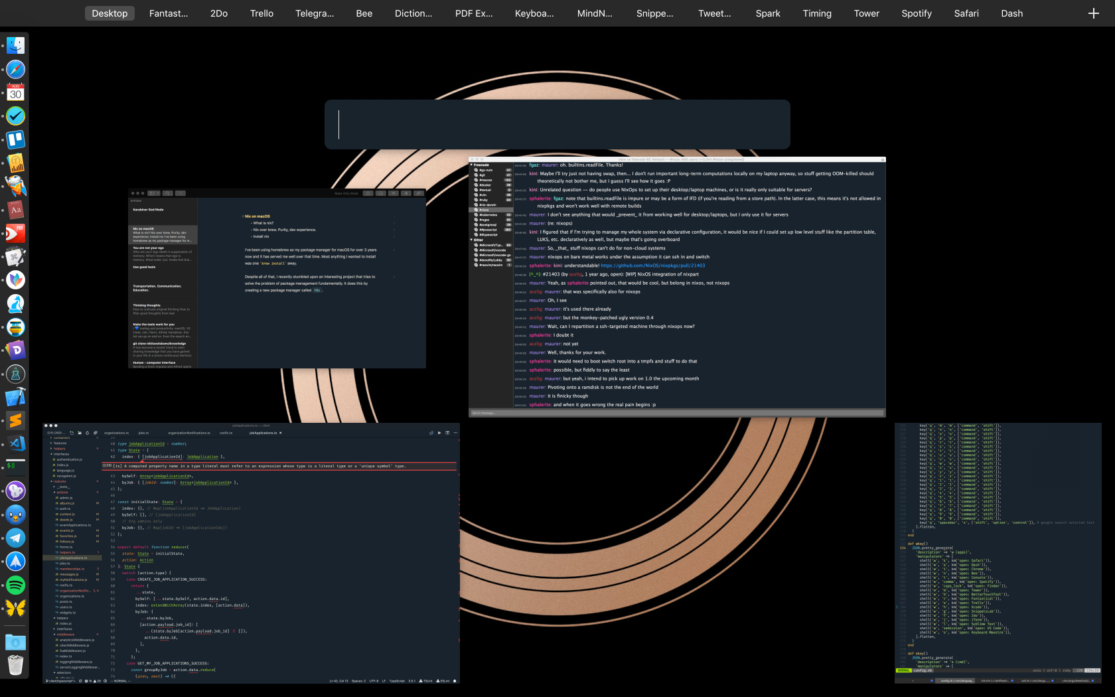1115x697 pixels.
Task: Open Spotify from the dock
Action: (15, 585)
